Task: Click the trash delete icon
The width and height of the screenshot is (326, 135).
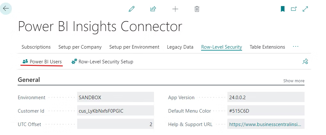Action: [197, 9]
